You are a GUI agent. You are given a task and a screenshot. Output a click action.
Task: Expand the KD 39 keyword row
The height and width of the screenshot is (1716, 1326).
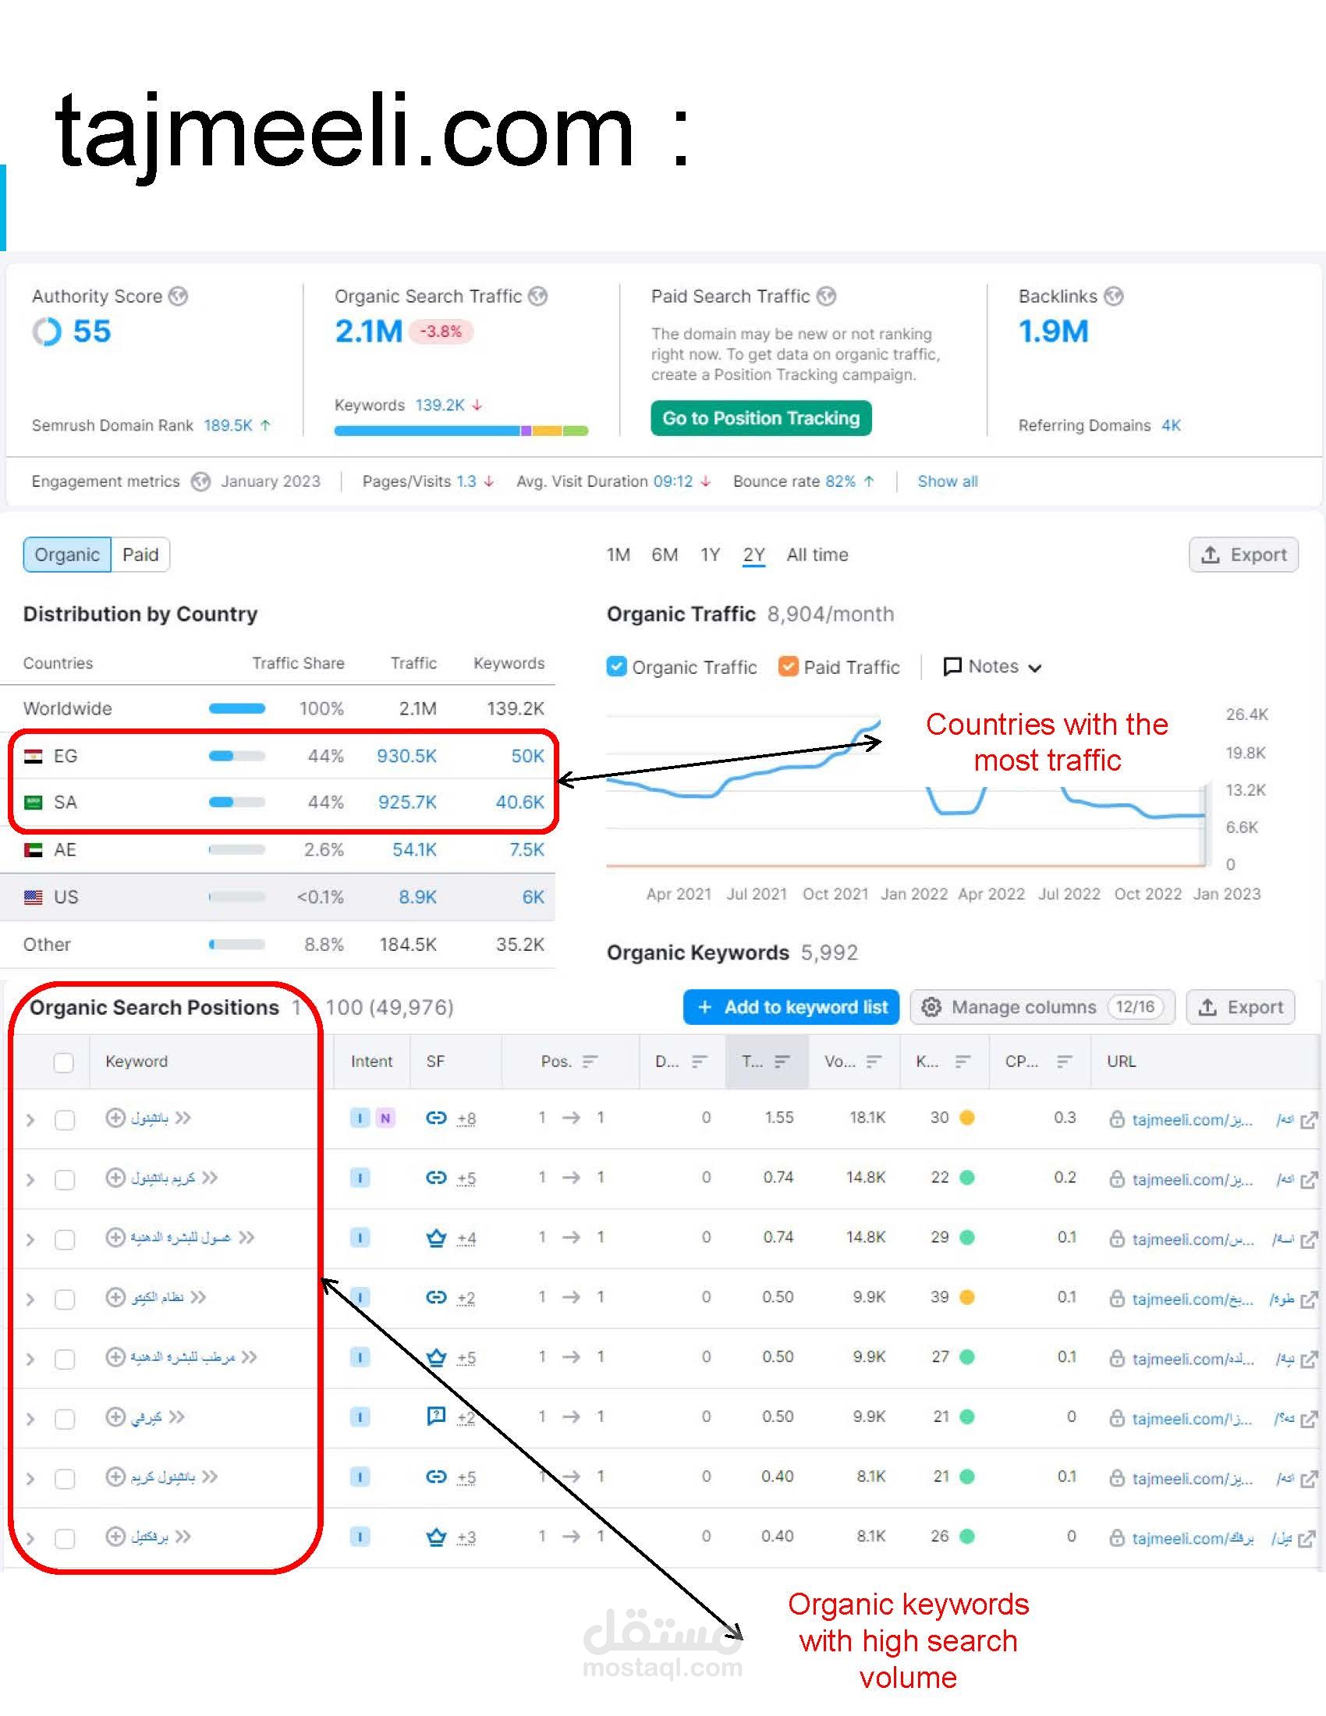[x=30, y=1299]
